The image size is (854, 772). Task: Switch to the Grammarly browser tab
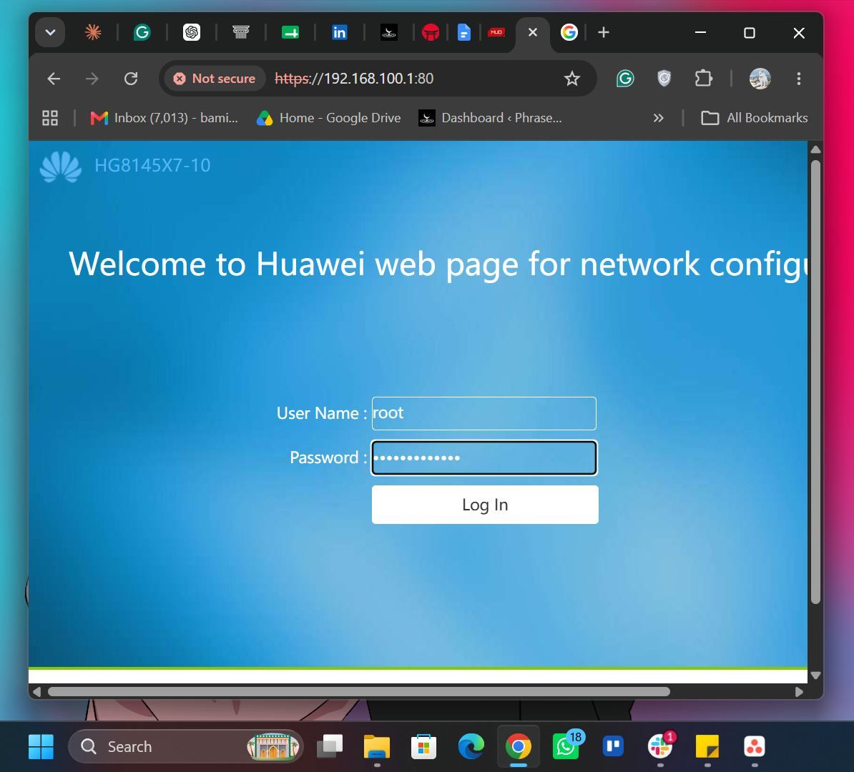click(x=142, y=33)
